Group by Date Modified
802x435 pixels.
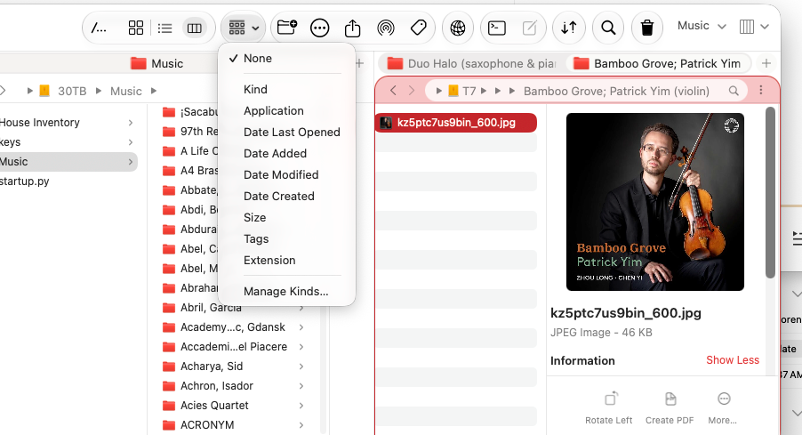pos(286,175)
